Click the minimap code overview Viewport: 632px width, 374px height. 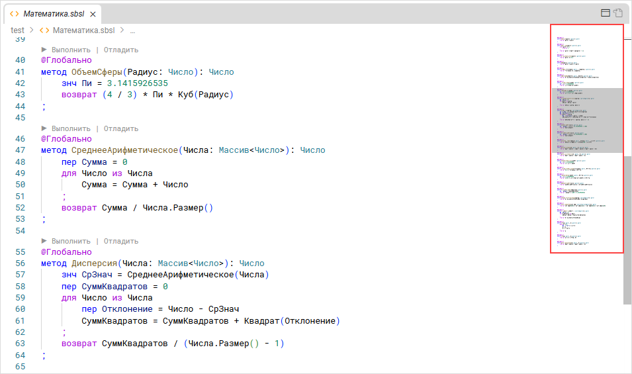pos(586,139)
